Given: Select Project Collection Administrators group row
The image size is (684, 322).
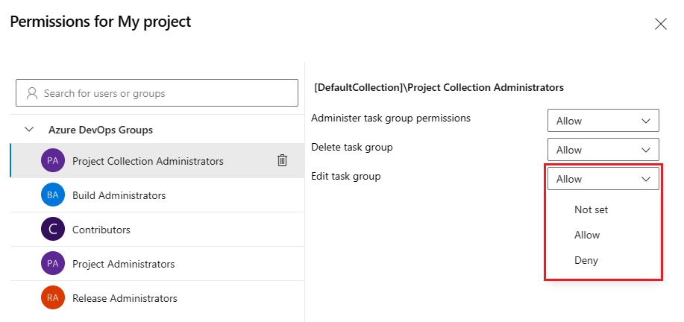Looking at the screenshot, I should coord(157,161).
